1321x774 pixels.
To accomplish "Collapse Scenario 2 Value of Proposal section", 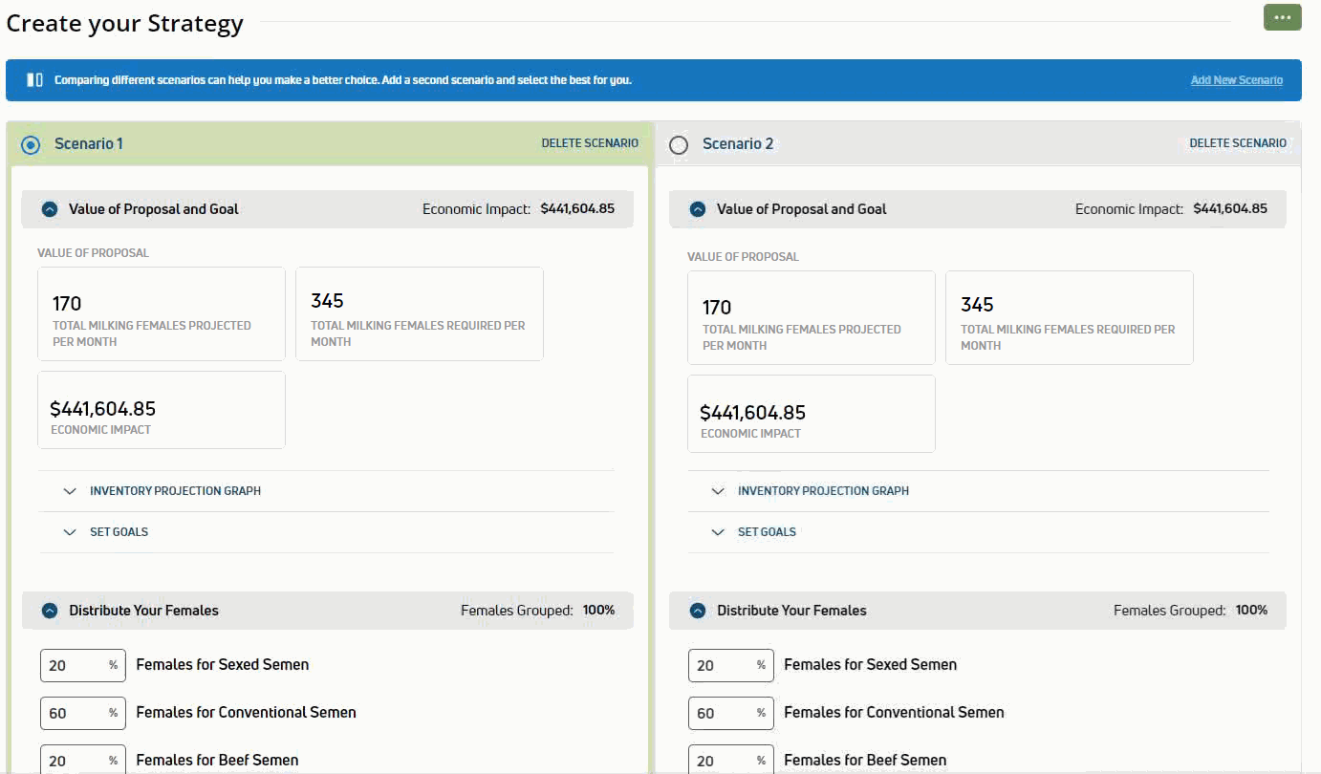I will click(x=698, y=209).
